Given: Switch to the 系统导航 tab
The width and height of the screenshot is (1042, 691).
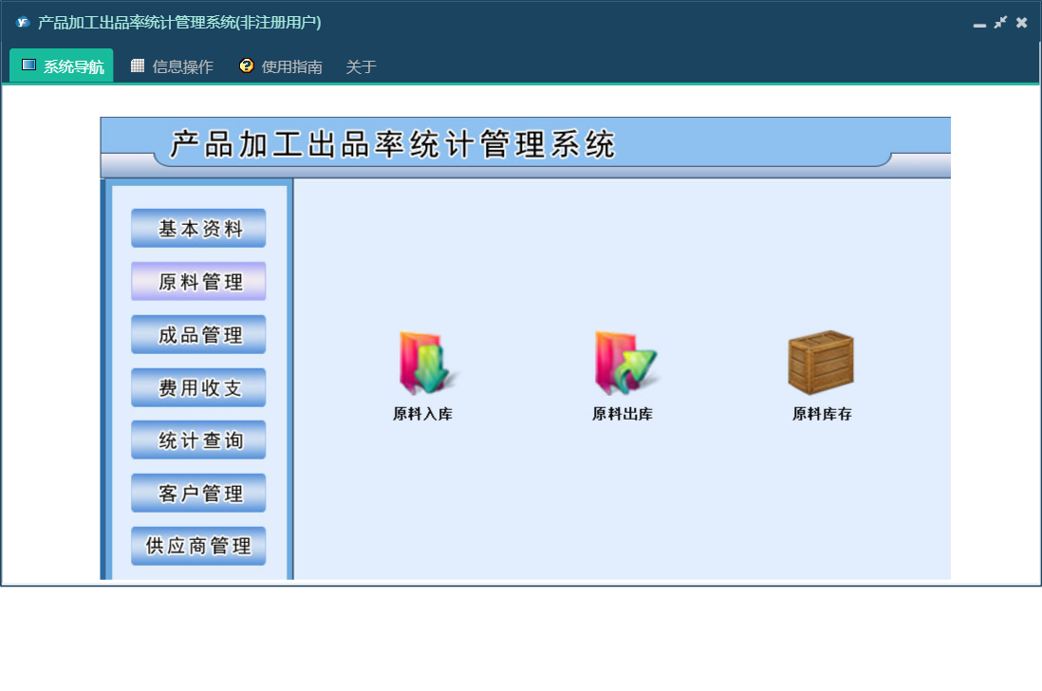Looking at the screenshot, I should click(62, 65).
